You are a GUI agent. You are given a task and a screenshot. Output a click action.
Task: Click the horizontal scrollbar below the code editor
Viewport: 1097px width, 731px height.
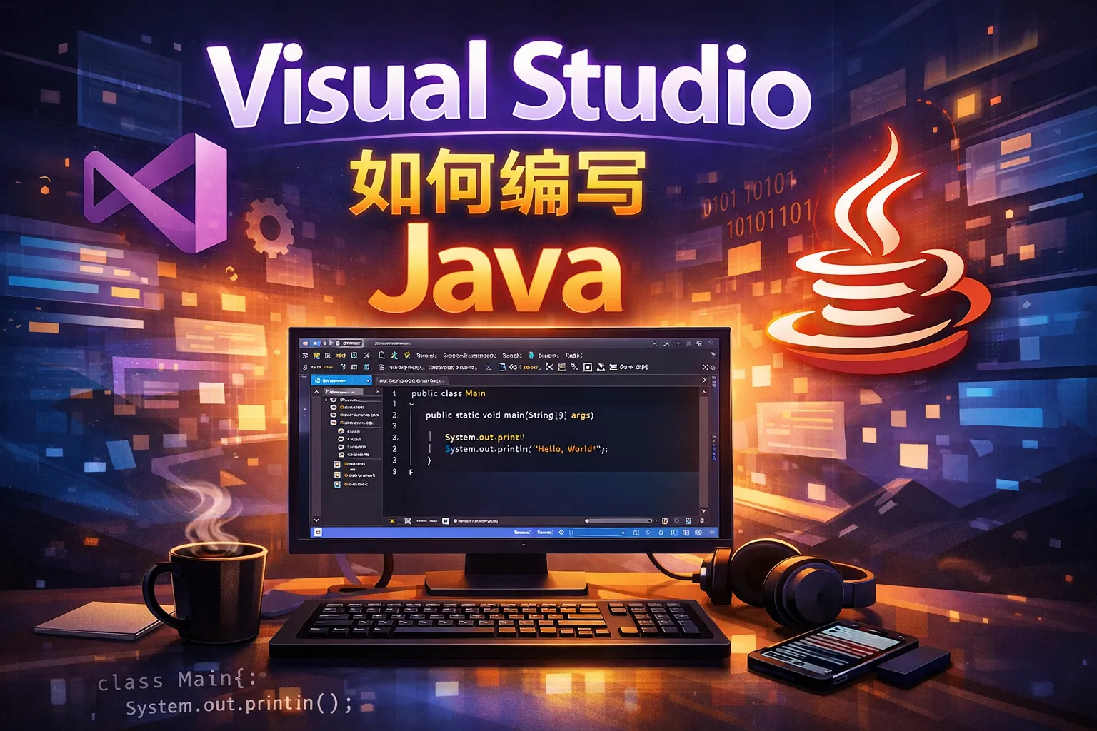coord(618,521)
